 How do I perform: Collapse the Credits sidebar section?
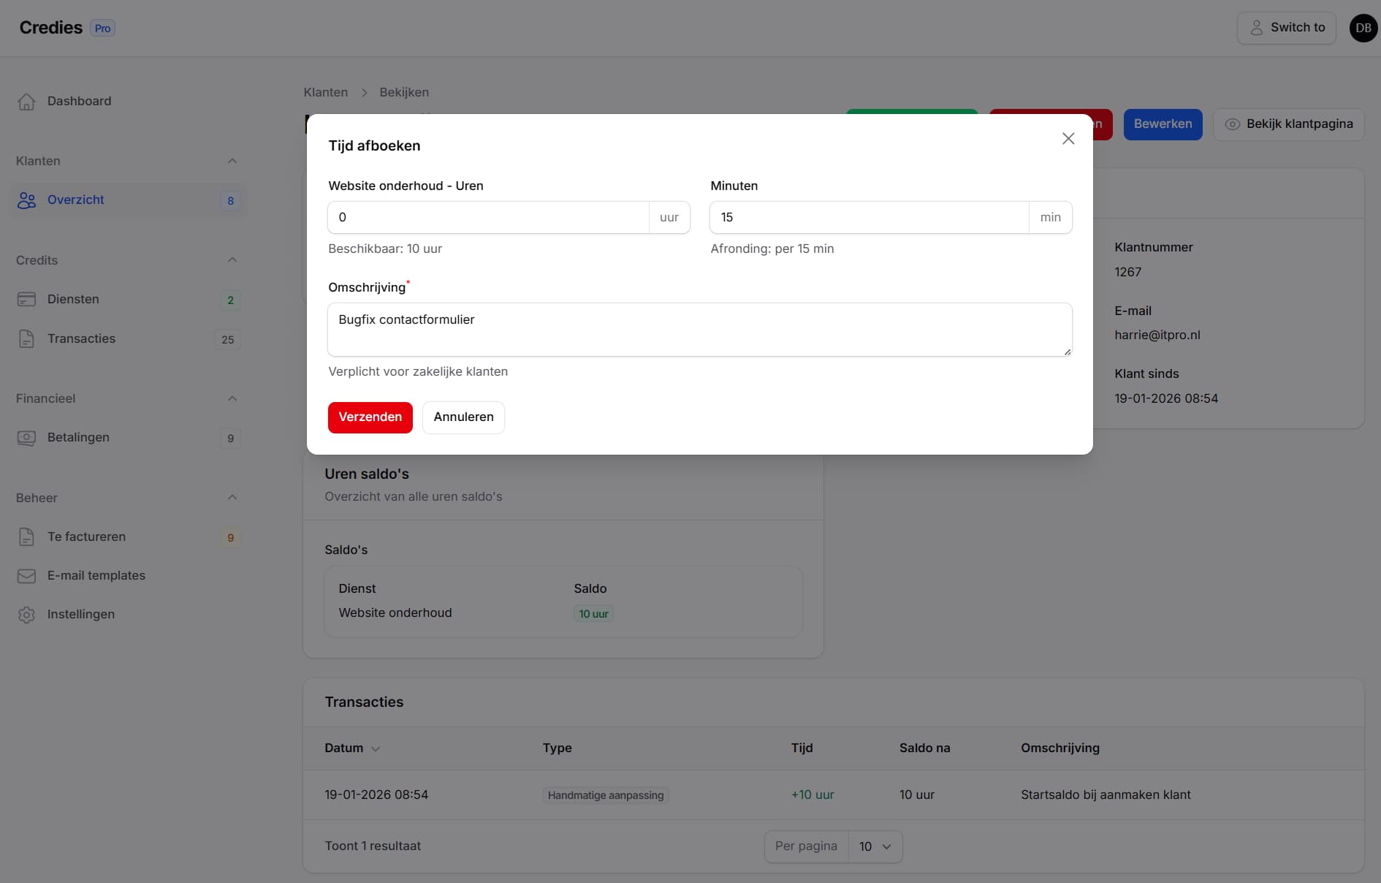tap(232, 260)
